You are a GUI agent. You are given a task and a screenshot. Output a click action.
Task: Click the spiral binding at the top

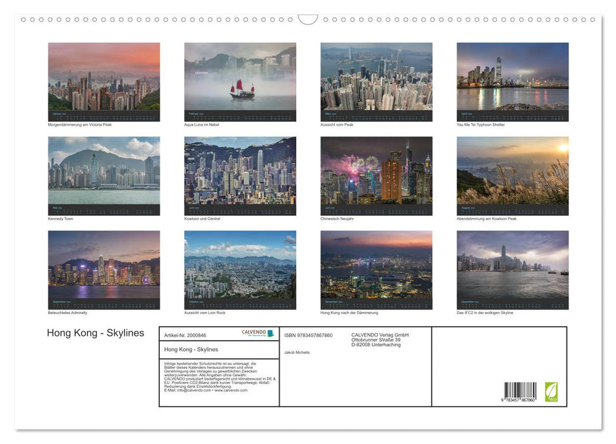tap(190, 20)
